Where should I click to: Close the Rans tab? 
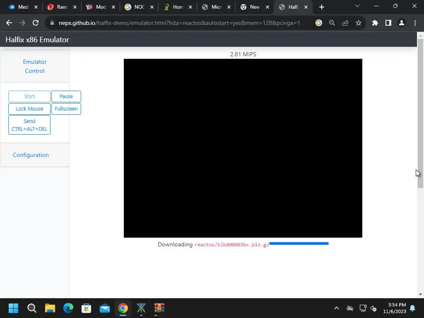tap(75, 7)
